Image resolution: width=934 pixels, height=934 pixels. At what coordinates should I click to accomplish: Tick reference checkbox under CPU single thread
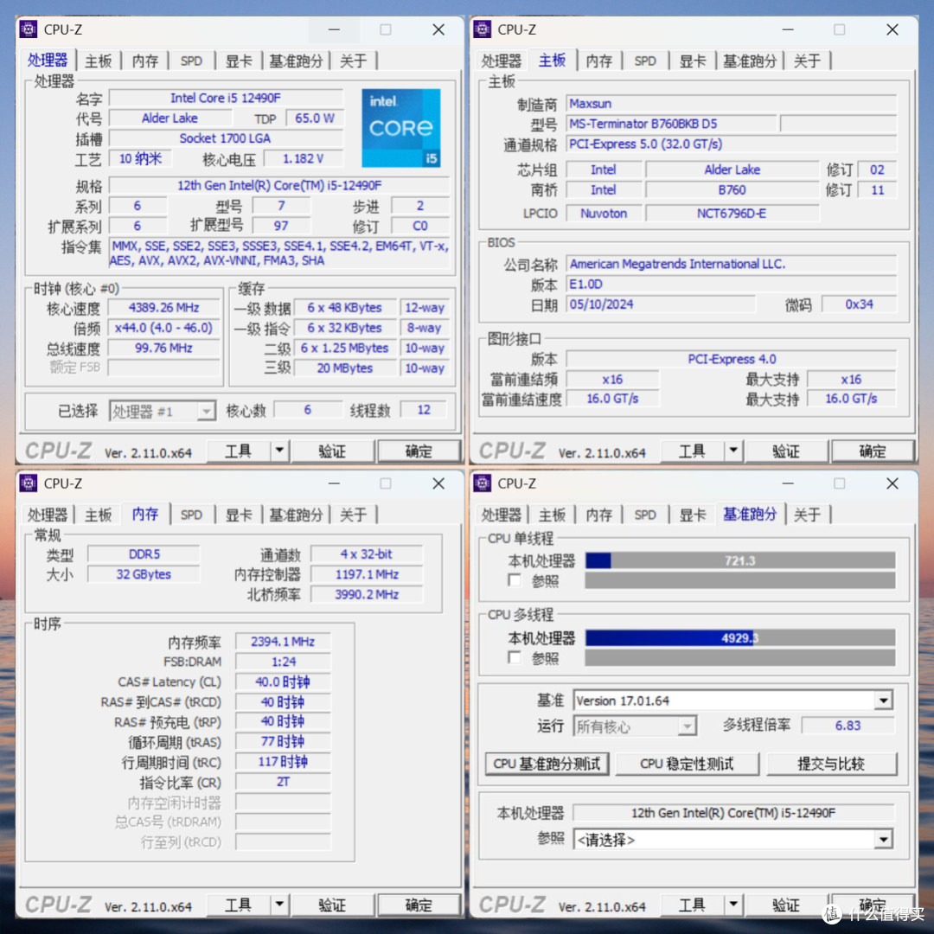point(515,579)
